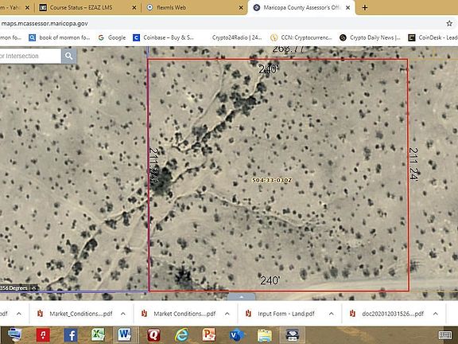Open the computer monitor icon in taskbar
The image size is (458, 344).
click(x=14, y=335)
